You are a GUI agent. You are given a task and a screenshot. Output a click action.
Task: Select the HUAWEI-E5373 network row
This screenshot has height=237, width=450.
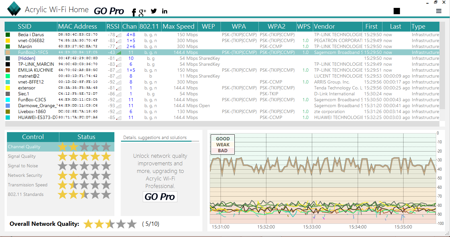(222, 117)
